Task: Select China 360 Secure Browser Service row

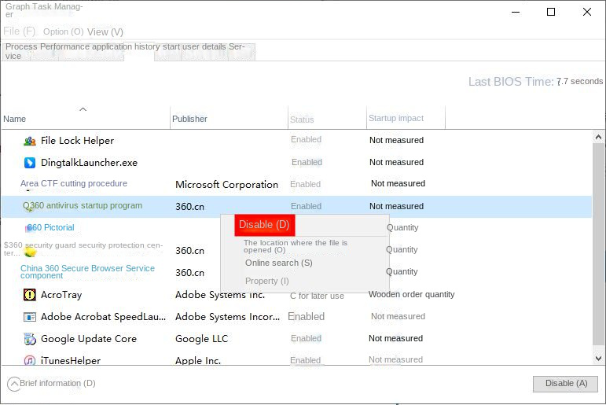Action: 87,272
